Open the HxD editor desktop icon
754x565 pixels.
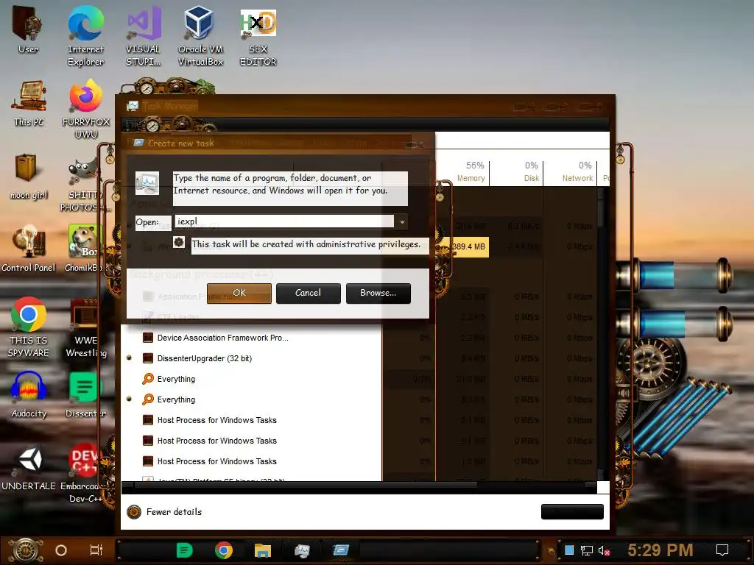258,35
